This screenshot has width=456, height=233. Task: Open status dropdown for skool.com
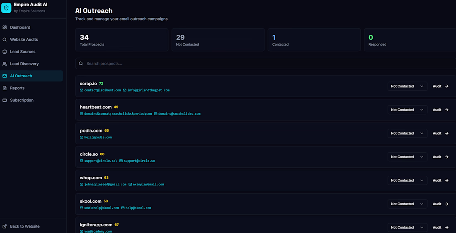tap(407, 204)
